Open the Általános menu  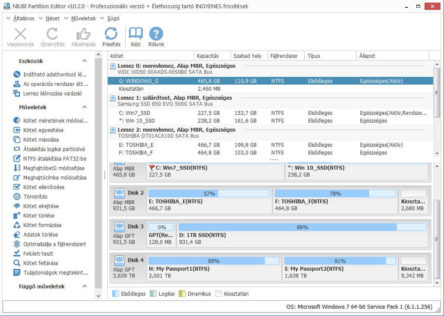point(25,19)
